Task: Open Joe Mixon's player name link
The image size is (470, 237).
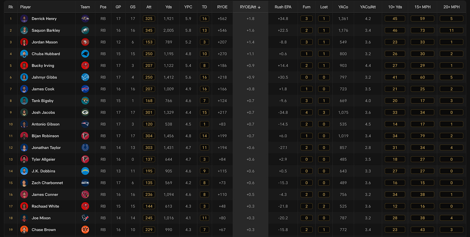Action: click(41, 218)
